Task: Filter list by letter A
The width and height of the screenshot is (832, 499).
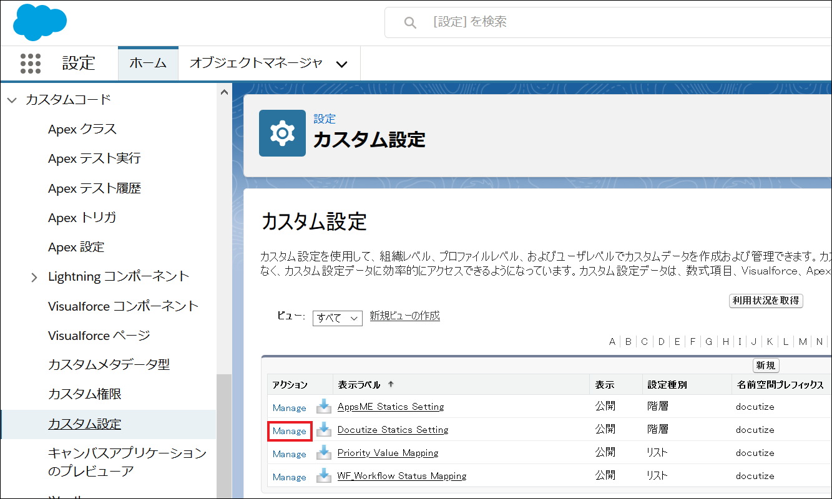Action: click(x=612, y=341)
